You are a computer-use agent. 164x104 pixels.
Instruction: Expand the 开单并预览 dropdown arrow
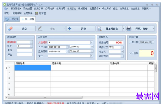click(x=124, y=28)
